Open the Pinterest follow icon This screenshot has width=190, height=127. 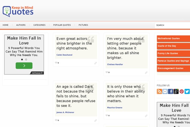pyautogui.click(x=181, y=91)
